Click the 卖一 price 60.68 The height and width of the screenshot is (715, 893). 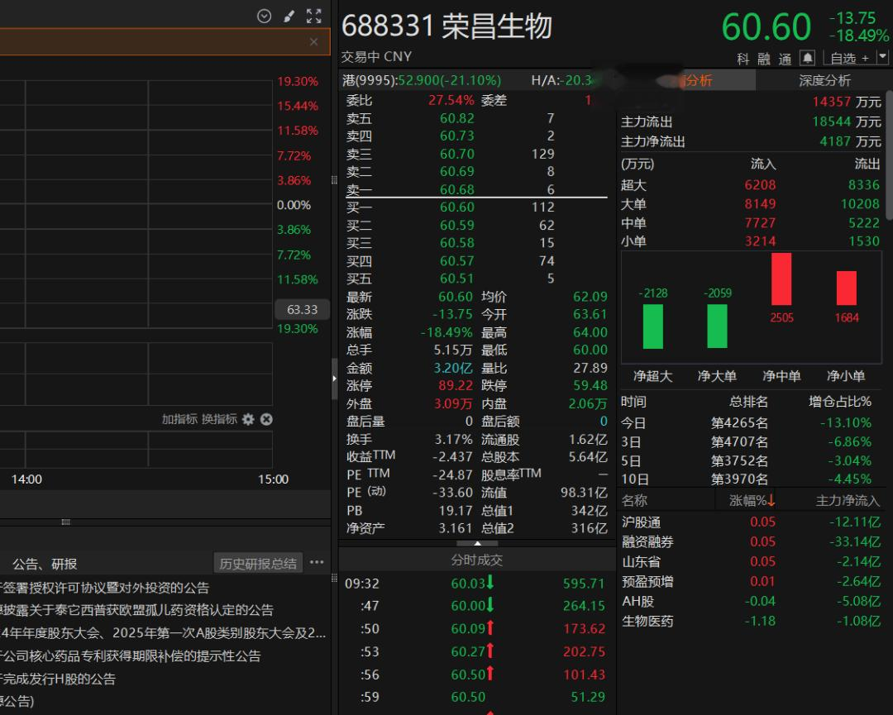[x=456, y=189]
